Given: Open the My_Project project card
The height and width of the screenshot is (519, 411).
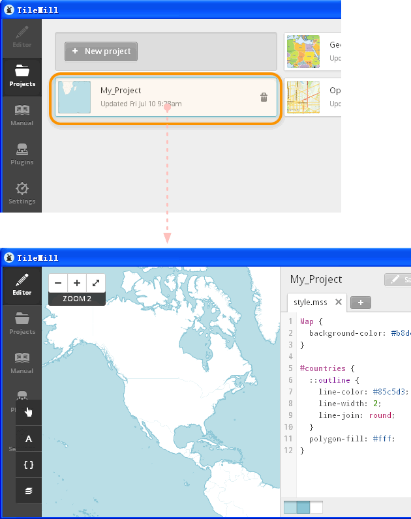Looking at the screenshot, I should point(166,97).
